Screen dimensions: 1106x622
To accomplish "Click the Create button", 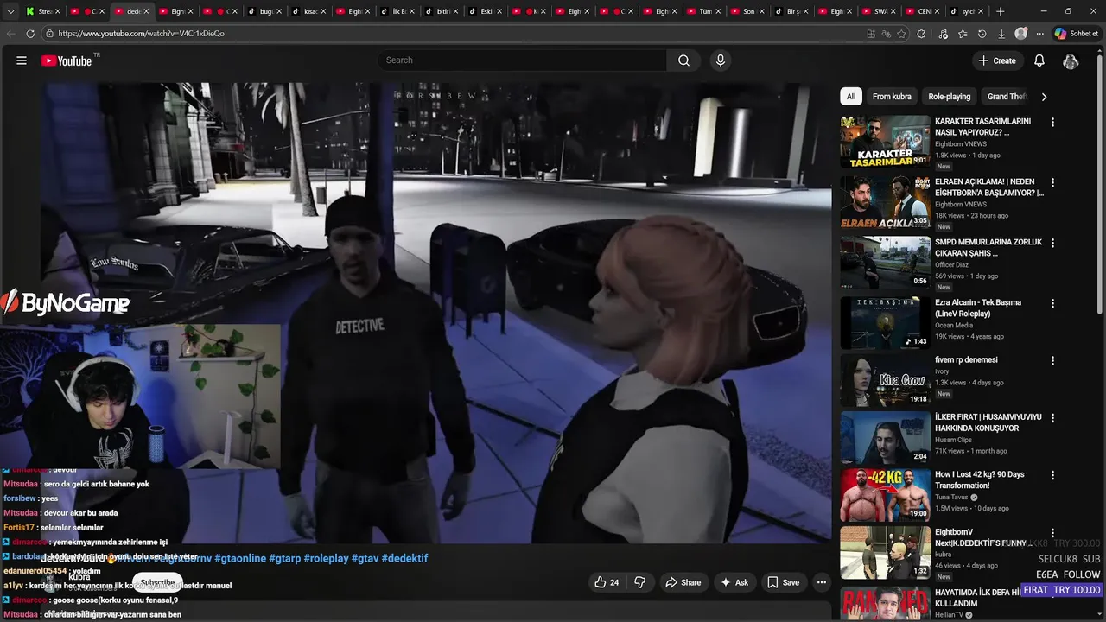I will pos(996,60).
